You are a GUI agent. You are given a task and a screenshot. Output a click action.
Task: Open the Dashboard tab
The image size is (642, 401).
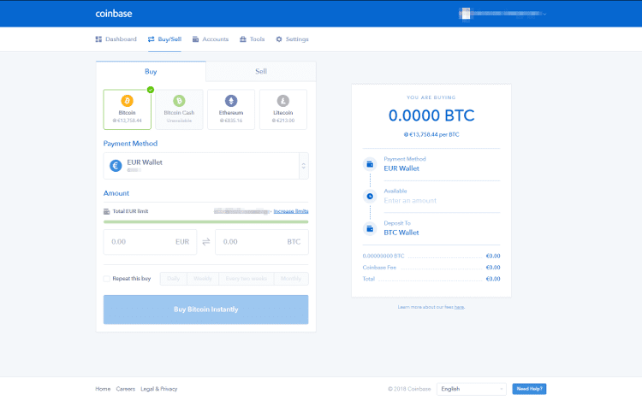116,39
